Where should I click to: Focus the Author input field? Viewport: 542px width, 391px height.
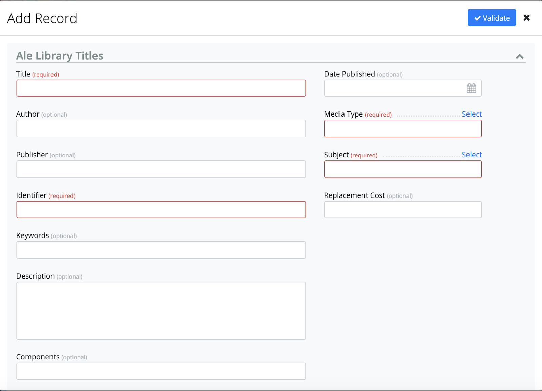pos(161,128)
